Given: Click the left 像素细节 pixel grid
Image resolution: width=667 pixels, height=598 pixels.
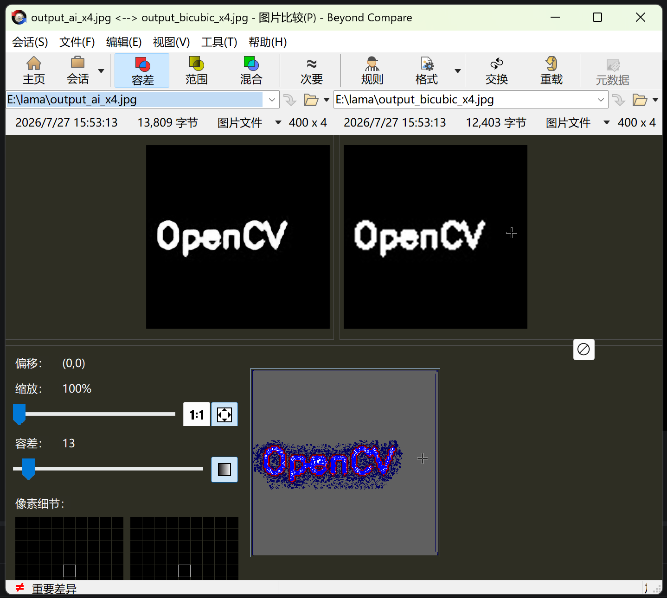Looking at the screenshot, I should coord(69,548).
